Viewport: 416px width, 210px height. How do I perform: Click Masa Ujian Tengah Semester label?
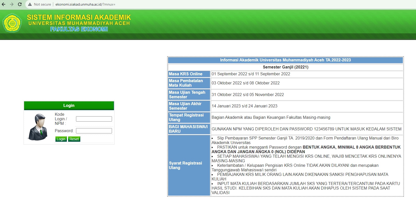pos(189,95)
